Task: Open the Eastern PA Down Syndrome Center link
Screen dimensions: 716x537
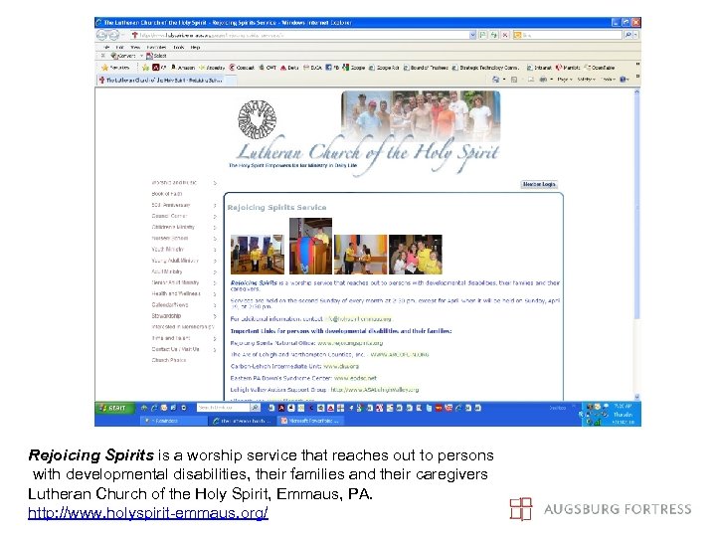Action: point(355,378)
